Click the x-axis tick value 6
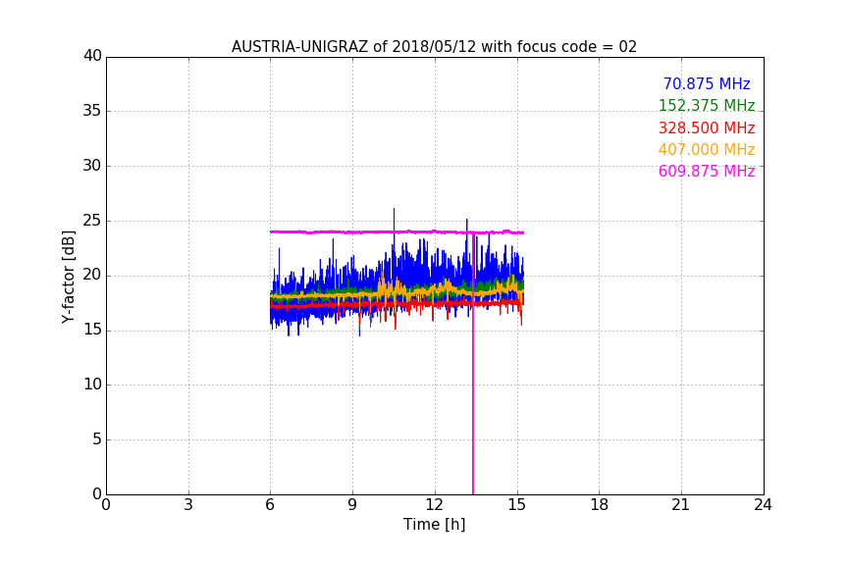Viewport: 848px width, 565px height. pos(270,505)
